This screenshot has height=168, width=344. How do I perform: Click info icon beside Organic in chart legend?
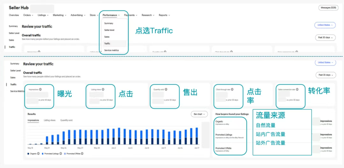pyautogui.click(x=39, y=154)
